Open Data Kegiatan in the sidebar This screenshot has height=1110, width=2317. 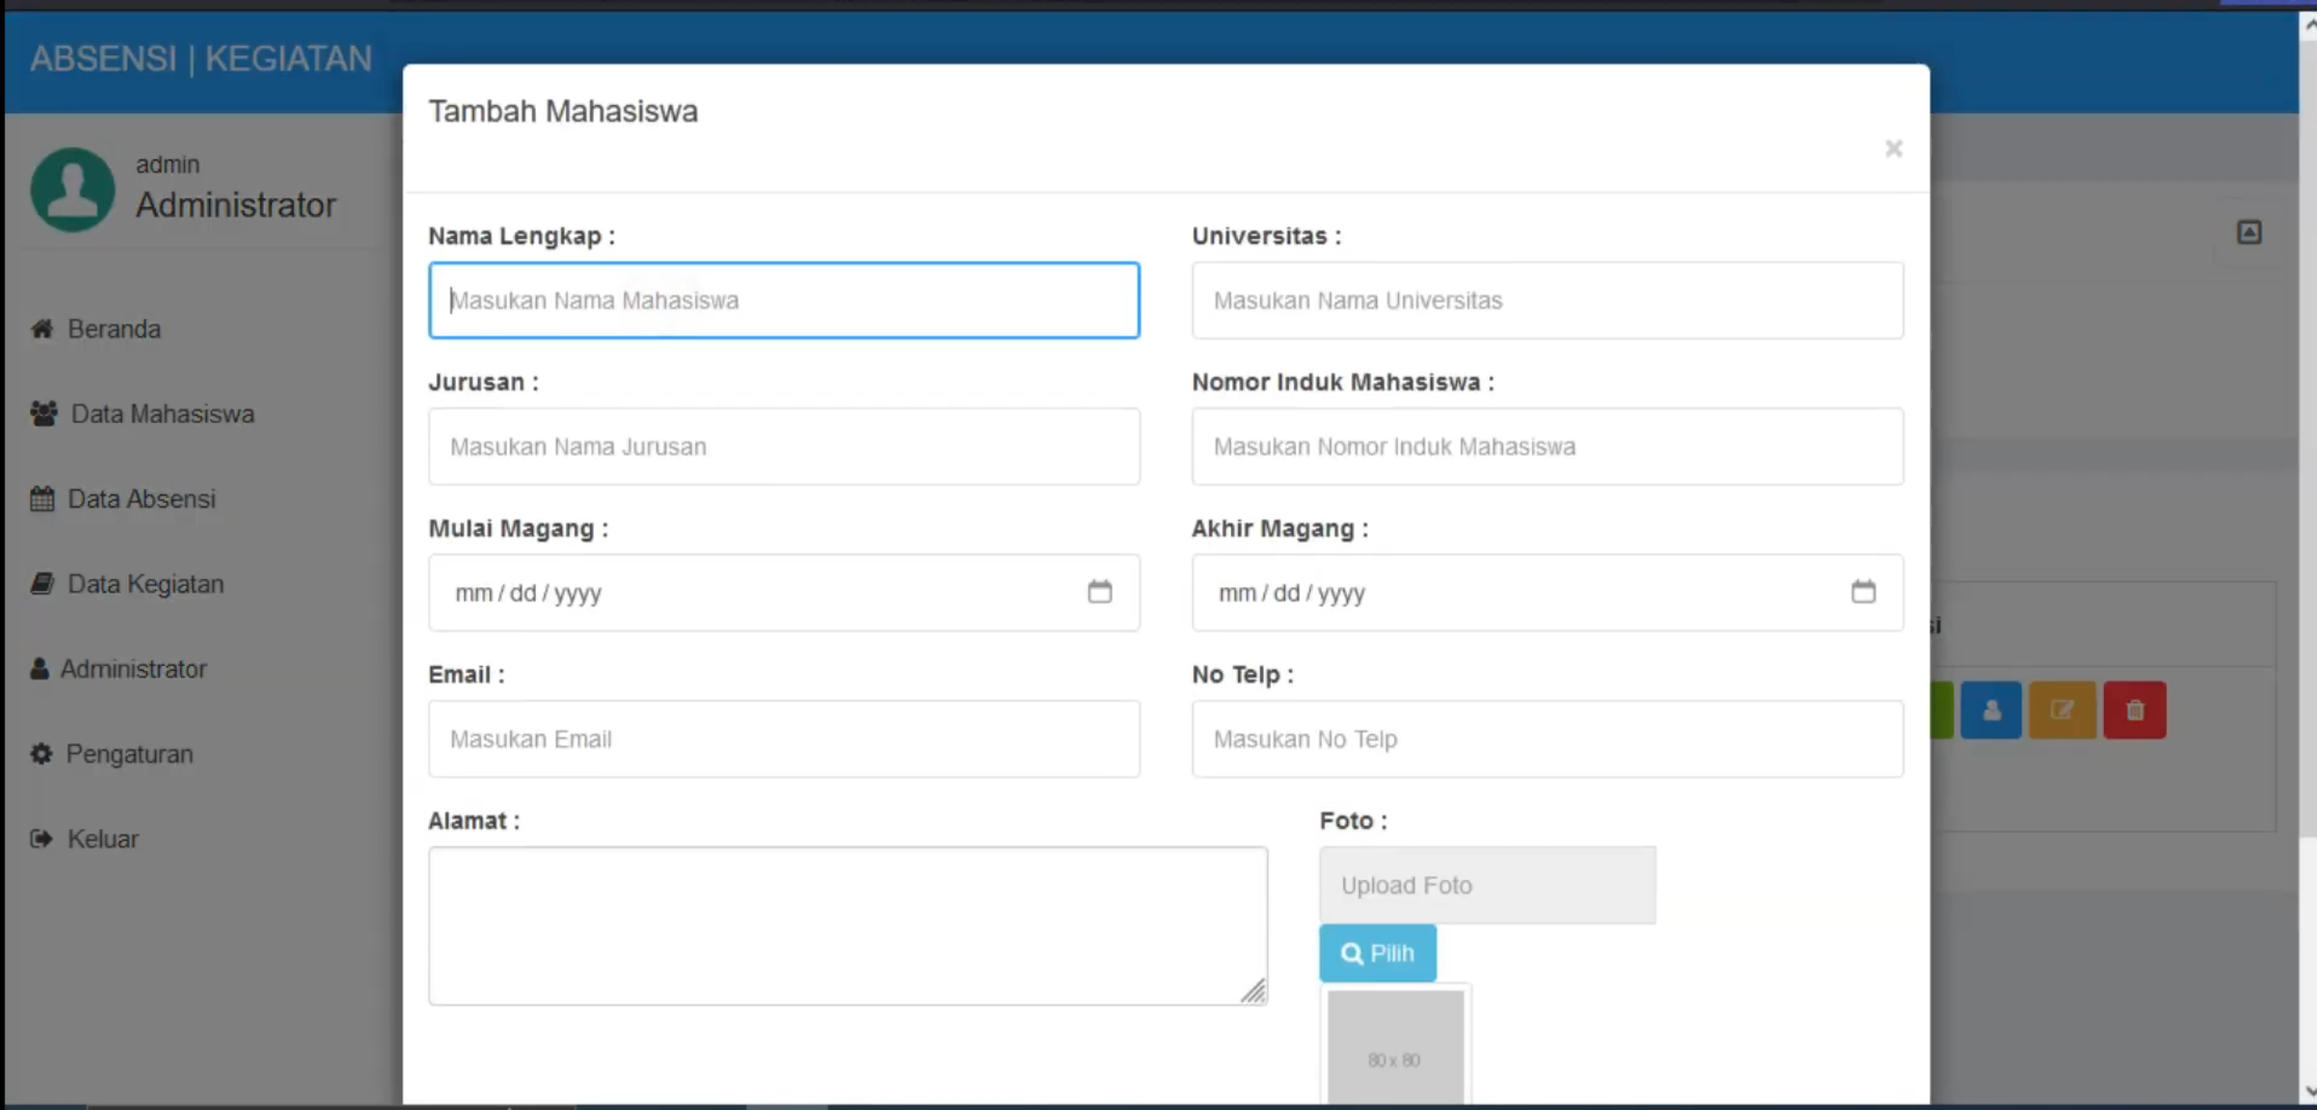point(127,584)
